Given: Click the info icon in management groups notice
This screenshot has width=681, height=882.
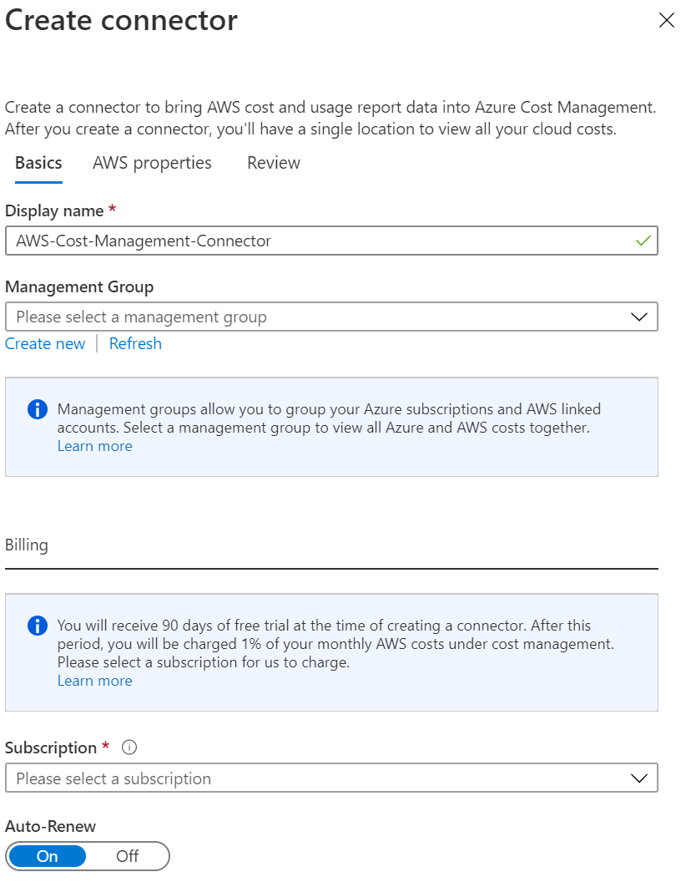Looking at the screenshot, I should coord(38,409).
